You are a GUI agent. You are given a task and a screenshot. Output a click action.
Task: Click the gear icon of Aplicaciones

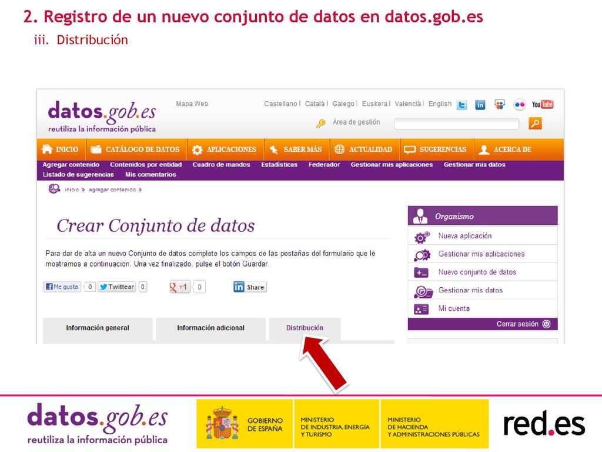click(198, 149)
